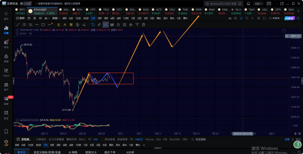Click the notification bell icon

pyautogui.click(x=249, y=4)
